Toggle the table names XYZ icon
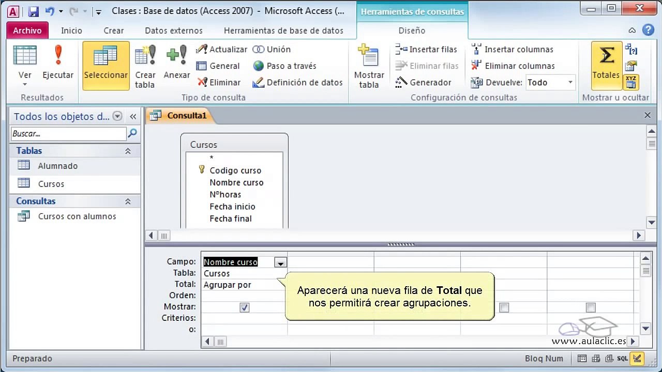 [x=631, y=82]
